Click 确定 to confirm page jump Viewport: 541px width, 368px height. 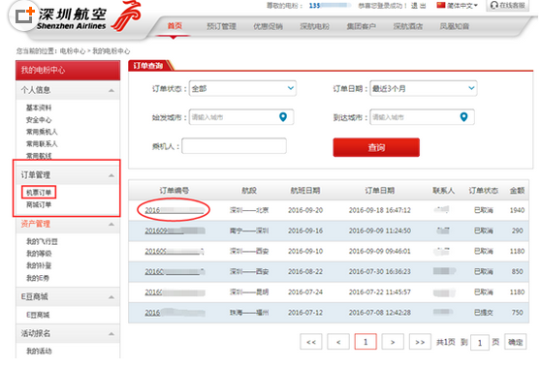point(515,342)
